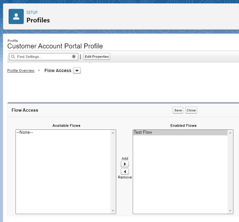Click the Remove left-arrow button
The image size is (239, 222).
pos(125,172)
